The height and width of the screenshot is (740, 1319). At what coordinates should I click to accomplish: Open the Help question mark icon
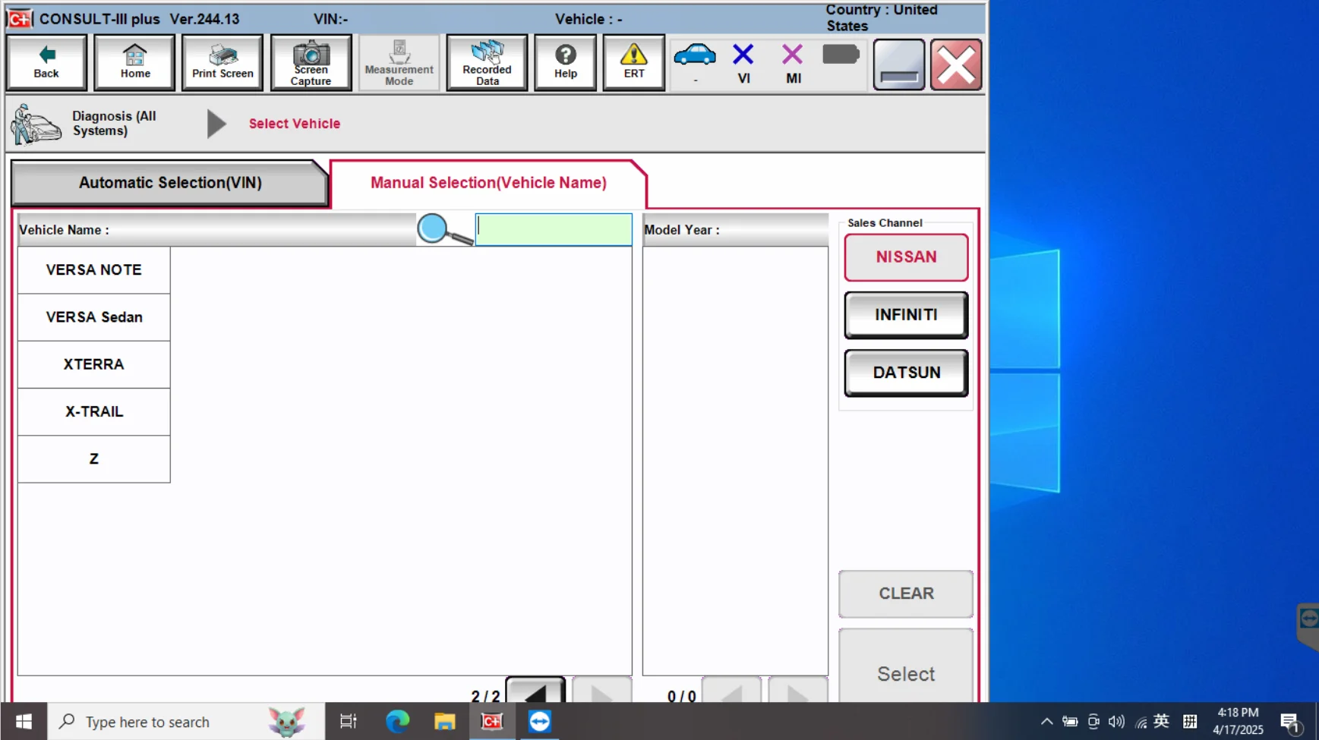click(x=565, y=62)
